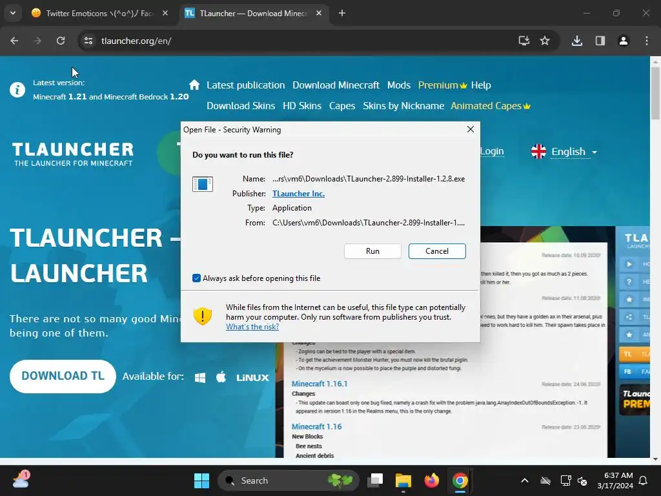The width and height of the screenshot is (661, 496).
Task: Click the What's the risk? link
Action: pos(252,327)
